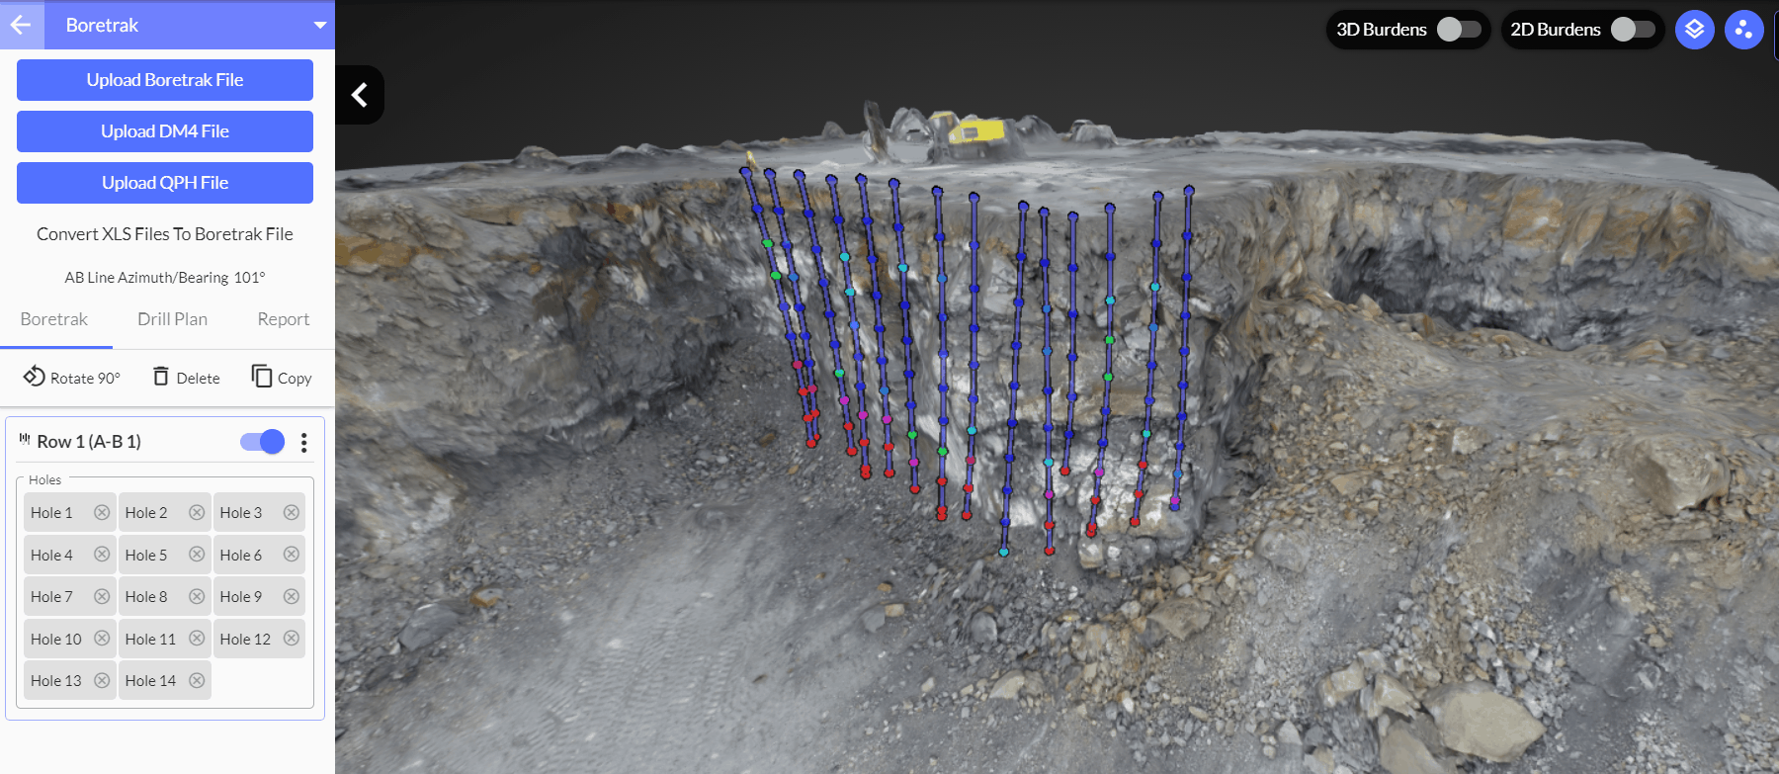Toggle the 3D Burdens switch

[x=1459, y=30]
